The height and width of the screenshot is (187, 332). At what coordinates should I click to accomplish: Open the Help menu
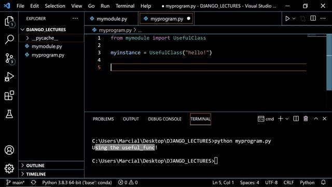[x=146, y=6]
